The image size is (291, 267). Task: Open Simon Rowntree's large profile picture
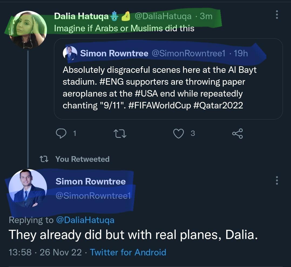click(x=28, y=188)
